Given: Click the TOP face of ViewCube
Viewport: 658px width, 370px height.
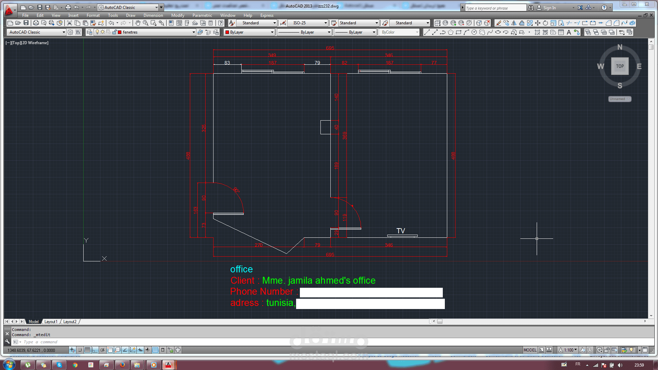Looking at the screenshot, I should (620, 66).
